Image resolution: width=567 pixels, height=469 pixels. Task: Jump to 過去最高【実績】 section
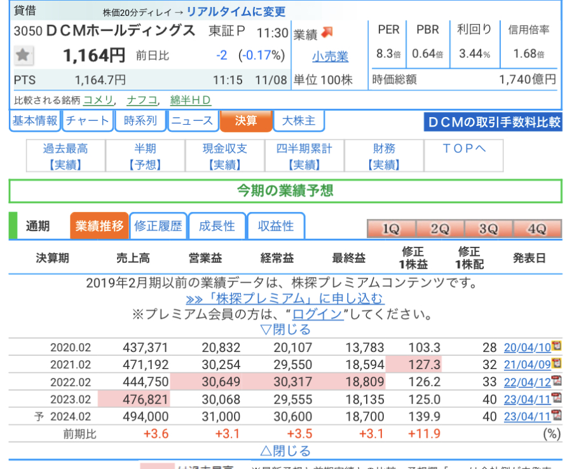pos(66,156)
